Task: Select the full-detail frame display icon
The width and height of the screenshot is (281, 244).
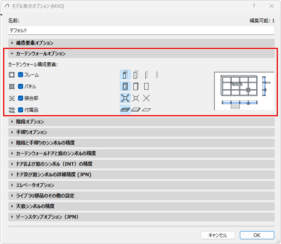Action: pos(125,75)
